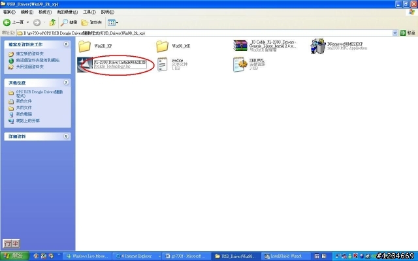Screen dimensions: 418x261
Task: Switch to Windows Live Messenger taskbar button
Action: tap(87, 256)
